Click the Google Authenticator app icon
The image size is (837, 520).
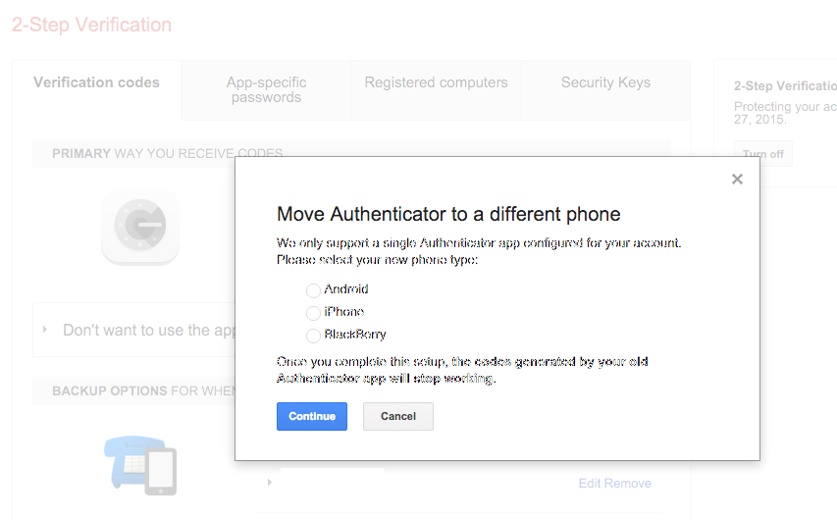click(140, 226)
